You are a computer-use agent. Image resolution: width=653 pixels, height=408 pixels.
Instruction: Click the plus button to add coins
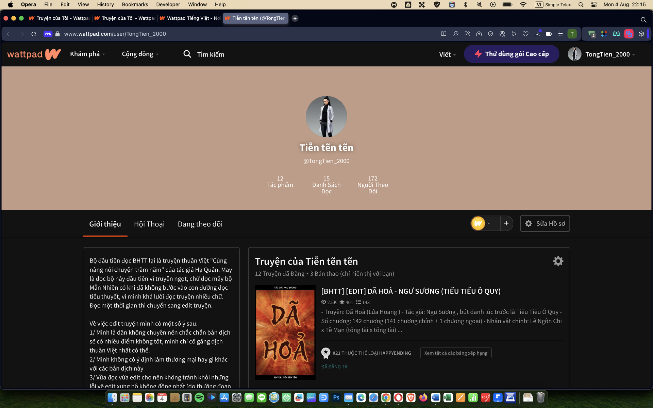click(506, 223)
